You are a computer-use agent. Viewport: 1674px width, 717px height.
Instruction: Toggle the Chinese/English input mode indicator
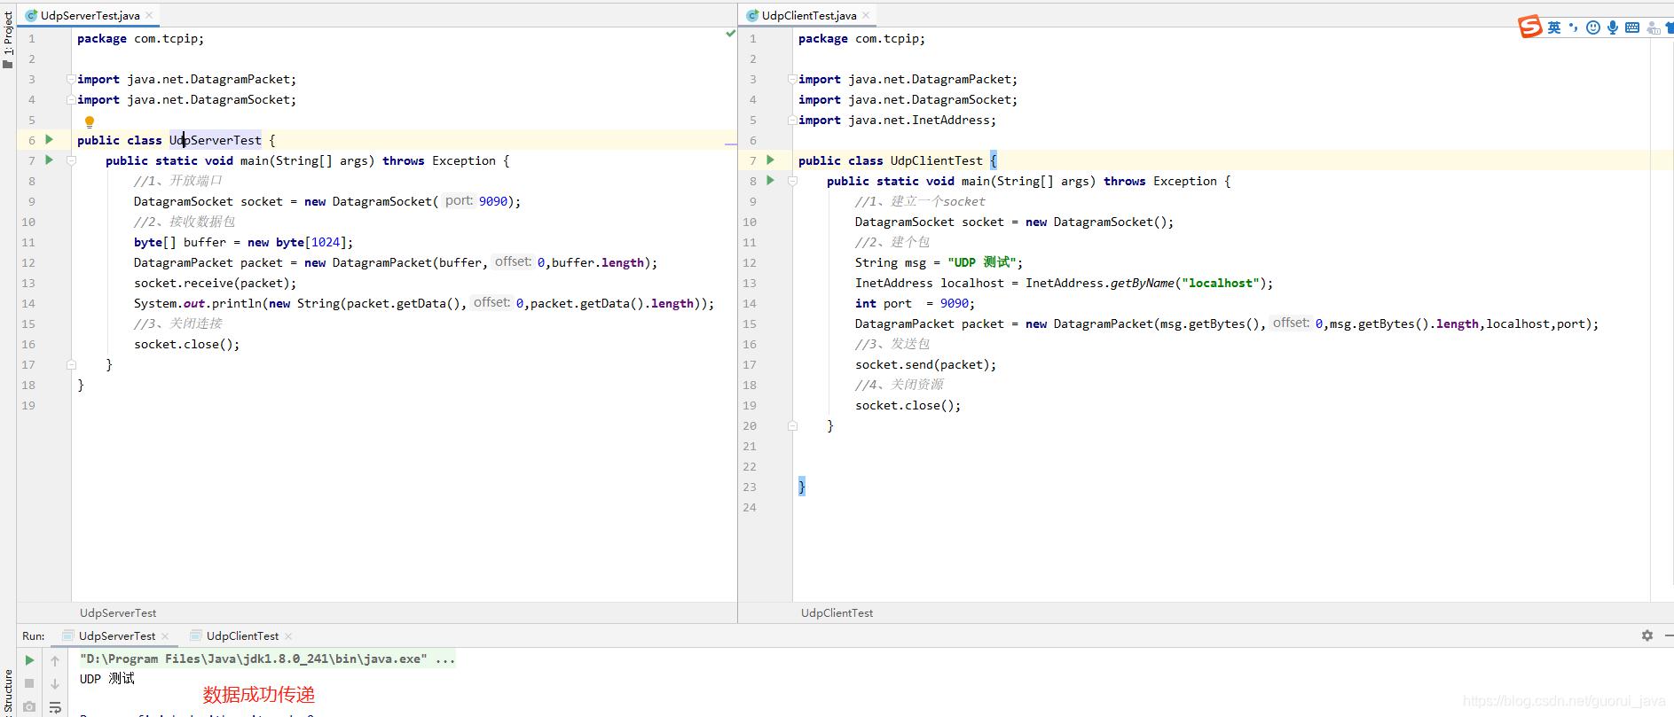[1554, 27]
